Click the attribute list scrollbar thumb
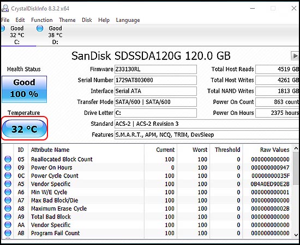This screenshot has height=245, width=300. (296, 168)
